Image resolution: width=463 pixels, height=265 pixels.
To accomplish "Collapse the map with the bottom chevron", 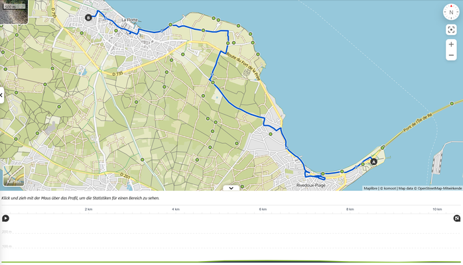I will [x=231, y=187].
